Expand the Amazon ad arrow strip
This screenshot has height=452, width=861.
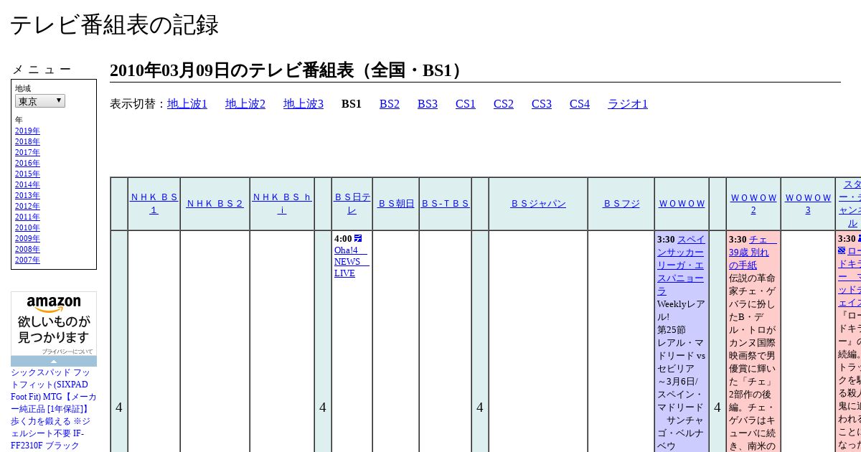(54, 362)
